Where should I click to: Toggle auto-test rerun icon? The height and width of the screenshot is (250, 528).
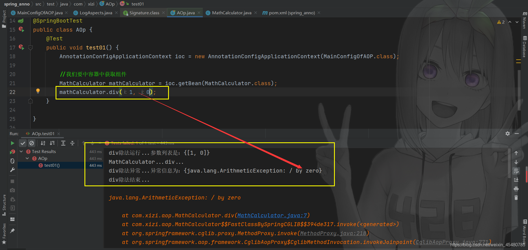click(12, 161)
